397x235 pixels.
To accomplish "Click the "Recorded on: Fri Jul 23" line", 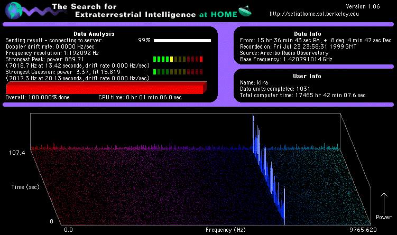I will point(298,46).
